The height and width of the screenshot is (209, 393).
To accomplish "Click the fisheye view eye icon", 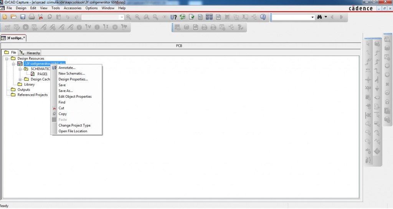I will click(x=164, y=17).
